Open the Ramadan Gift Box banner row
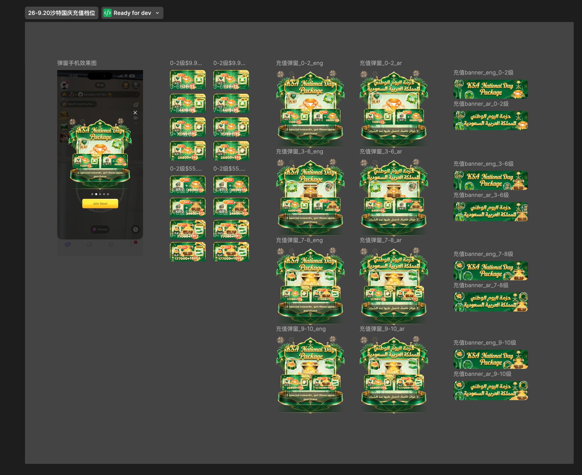Viewport: 582px width, 475px height. point(100,95)
